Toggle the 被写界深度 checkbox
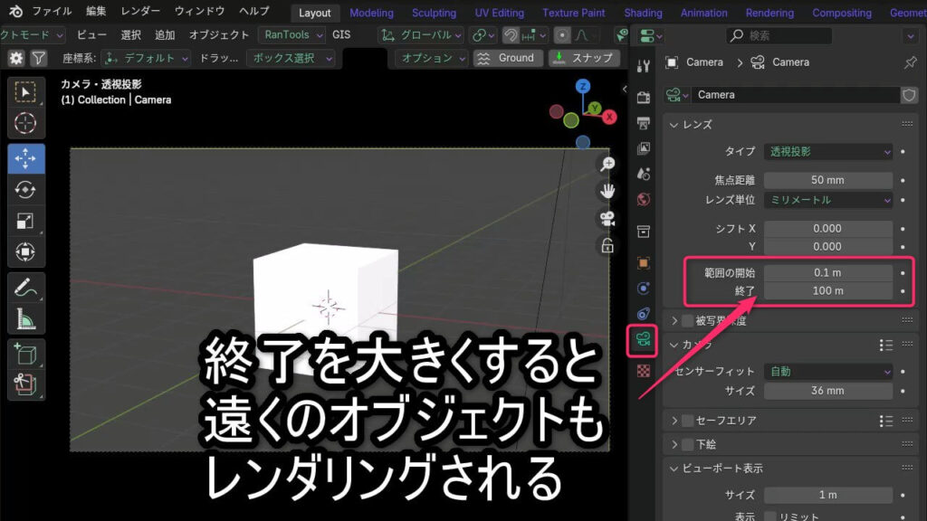Viewport: 927px width, 521px height. coord(688,321)
